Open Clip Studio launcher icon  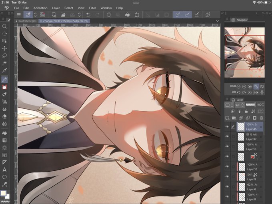point(42,15)
